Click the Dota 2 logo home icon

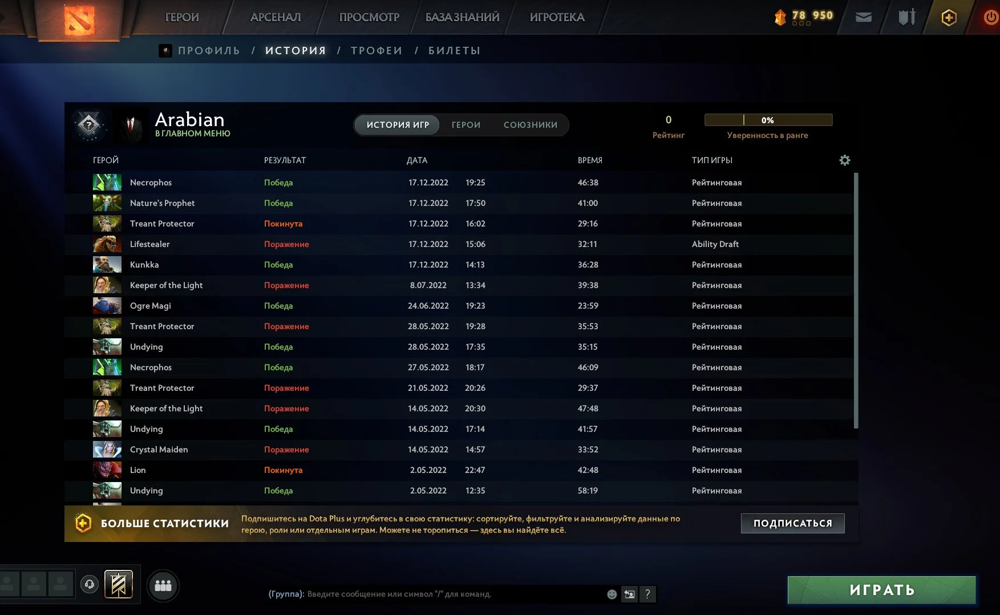(79, 19)
